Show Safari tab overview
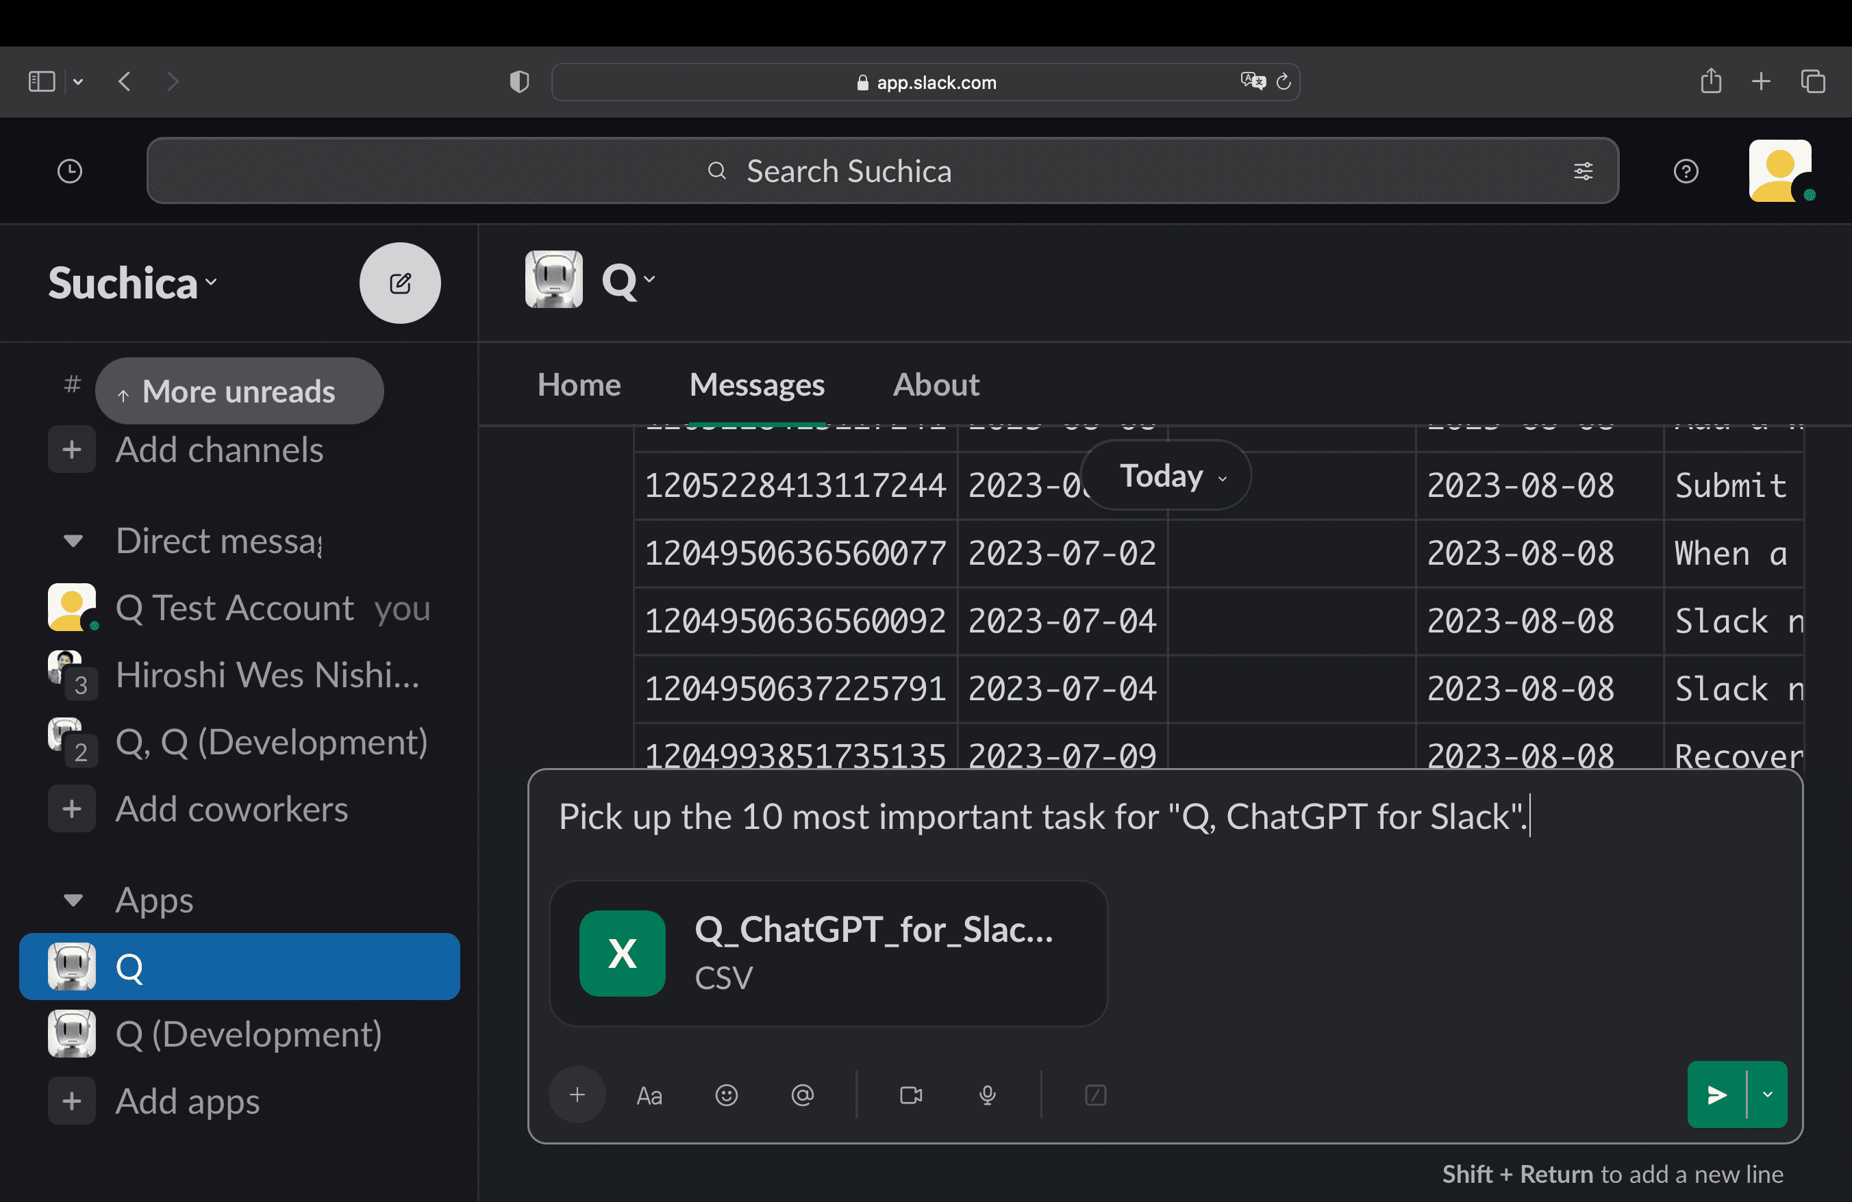Viewport: 1852px width, 1202px height. point(1813,81)
